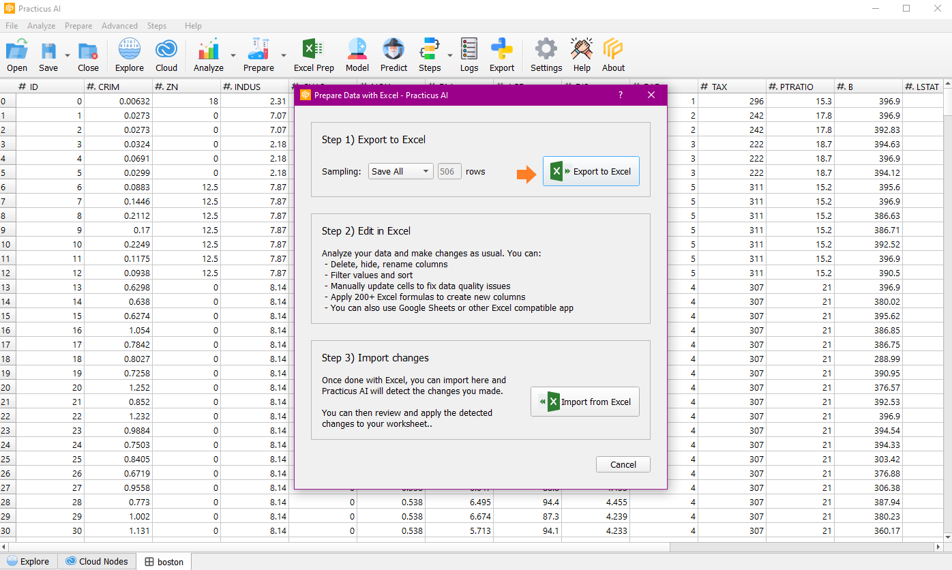Click the ID column header
The width and height of the screenshot is (952, 570).
50,87
